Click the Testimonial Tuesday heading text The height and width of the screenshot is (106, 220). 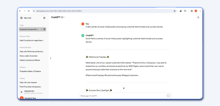[97, 57]
